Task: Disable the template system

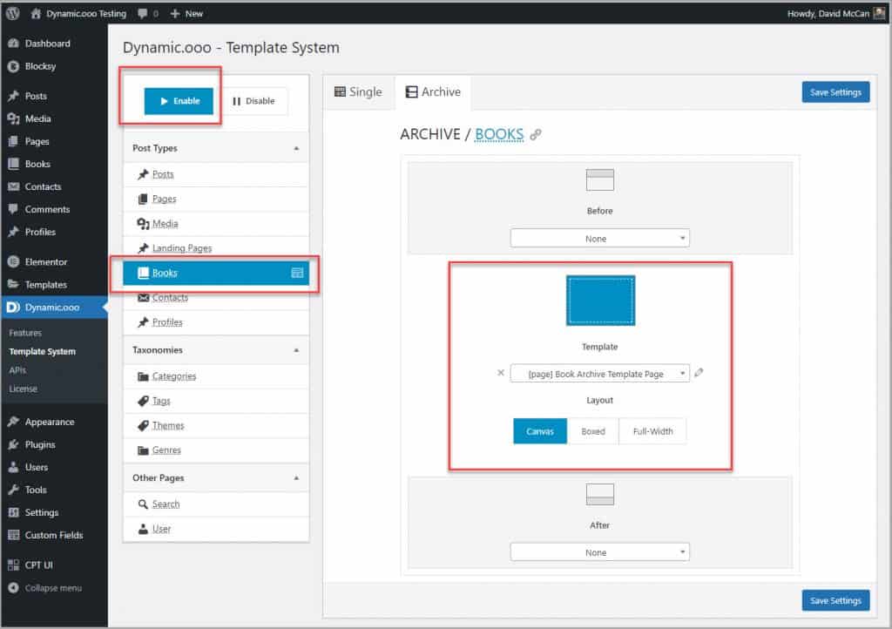Action: tap(253, 101)
